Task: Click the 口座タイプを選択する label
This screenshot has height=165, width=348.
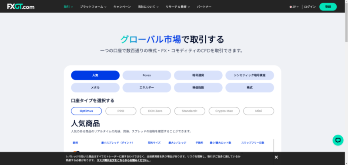Action: (93, 101)
